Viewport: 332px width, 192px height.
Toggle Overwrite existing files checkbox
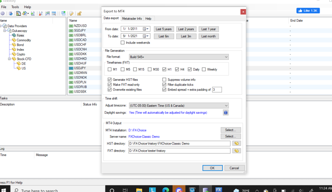(x=110, y=90)
